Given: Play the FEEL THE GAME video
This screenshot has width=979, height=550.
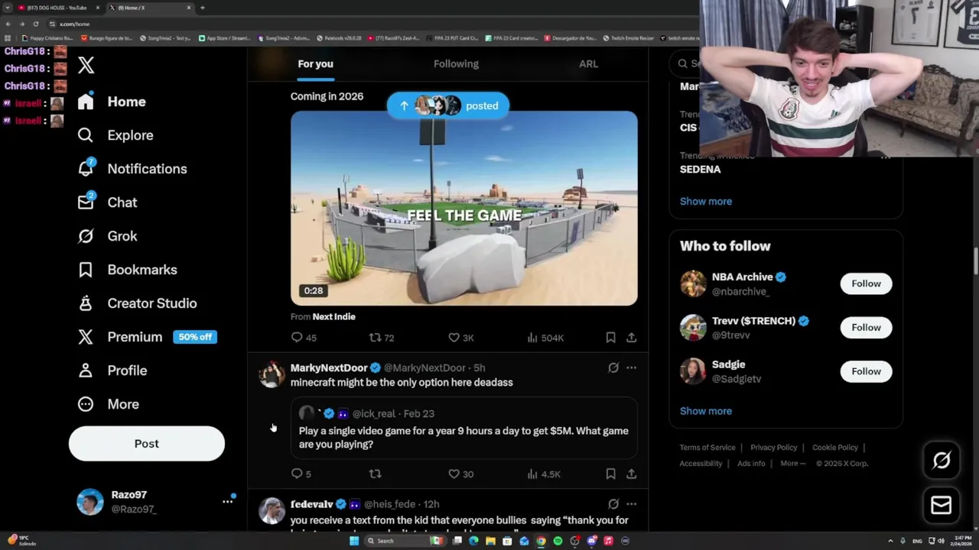Looking at the screenshot, I should [x=463, y=209].
